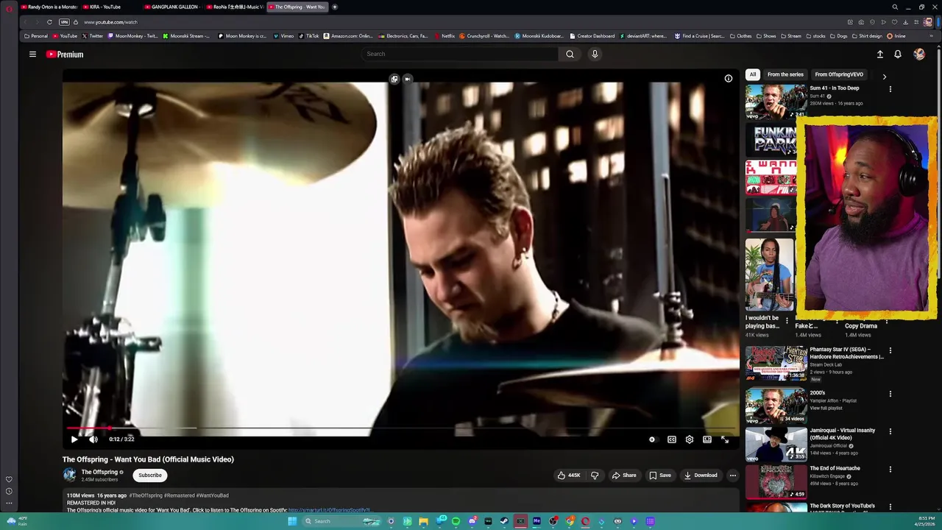Open more actions ellipsis beside Download

click(732, 476)
